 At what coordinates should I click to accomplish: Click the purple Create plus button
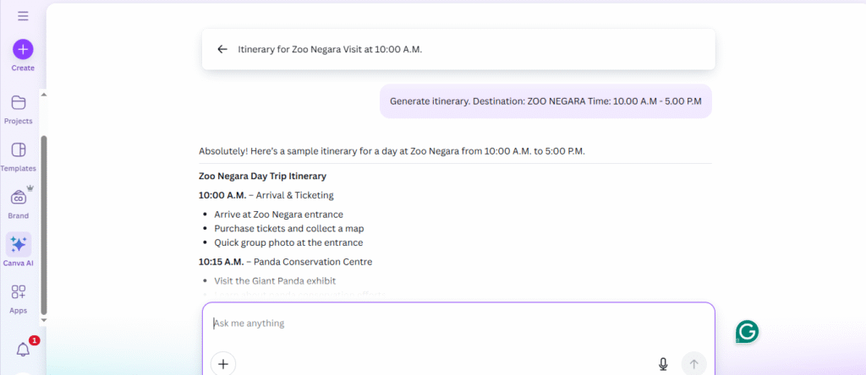click(x=23, y=49)
